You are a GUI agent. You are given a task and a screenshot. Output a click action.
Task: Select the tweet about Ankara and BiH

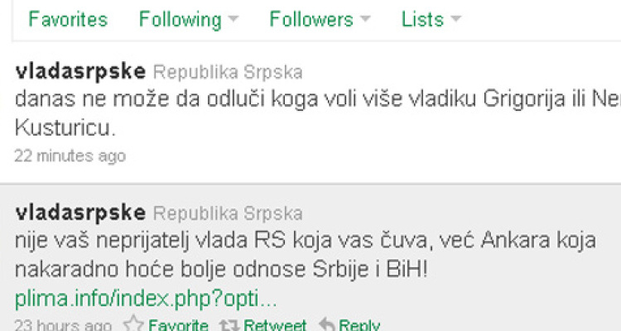[x=310, y=257]
